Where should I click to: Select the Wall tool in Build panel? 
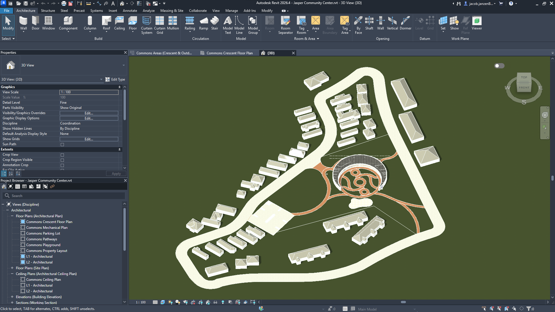[23, 23]
